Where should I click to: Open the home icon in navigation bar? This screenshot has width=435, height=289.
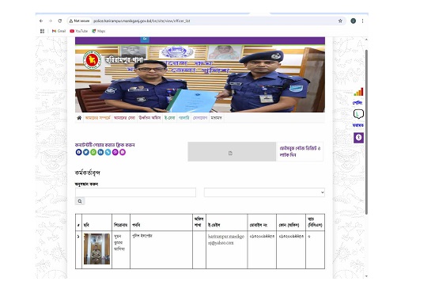(79, 118)
